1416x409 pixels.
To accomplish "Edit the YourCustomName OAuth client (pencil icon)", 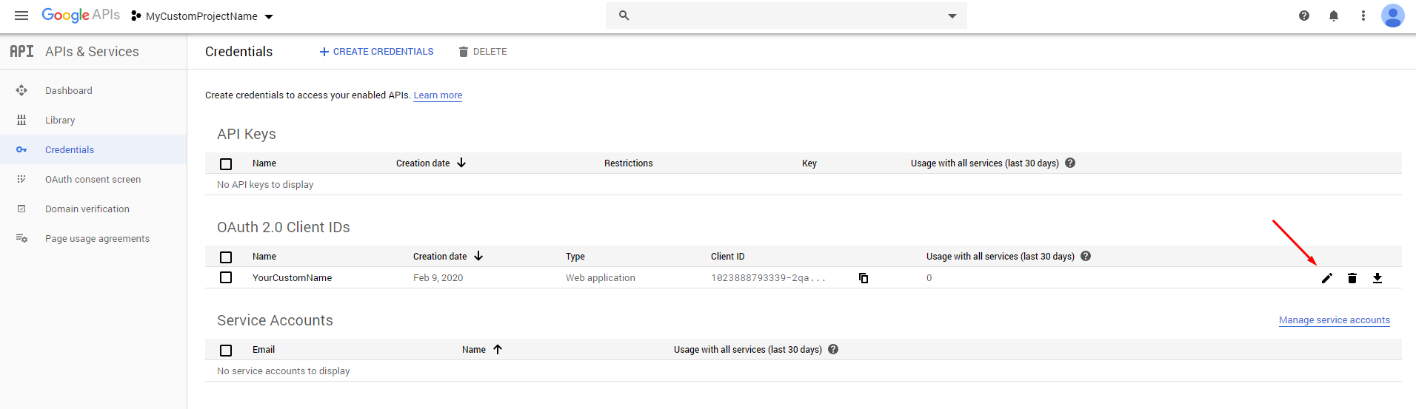I will (x=1327, y=278).
